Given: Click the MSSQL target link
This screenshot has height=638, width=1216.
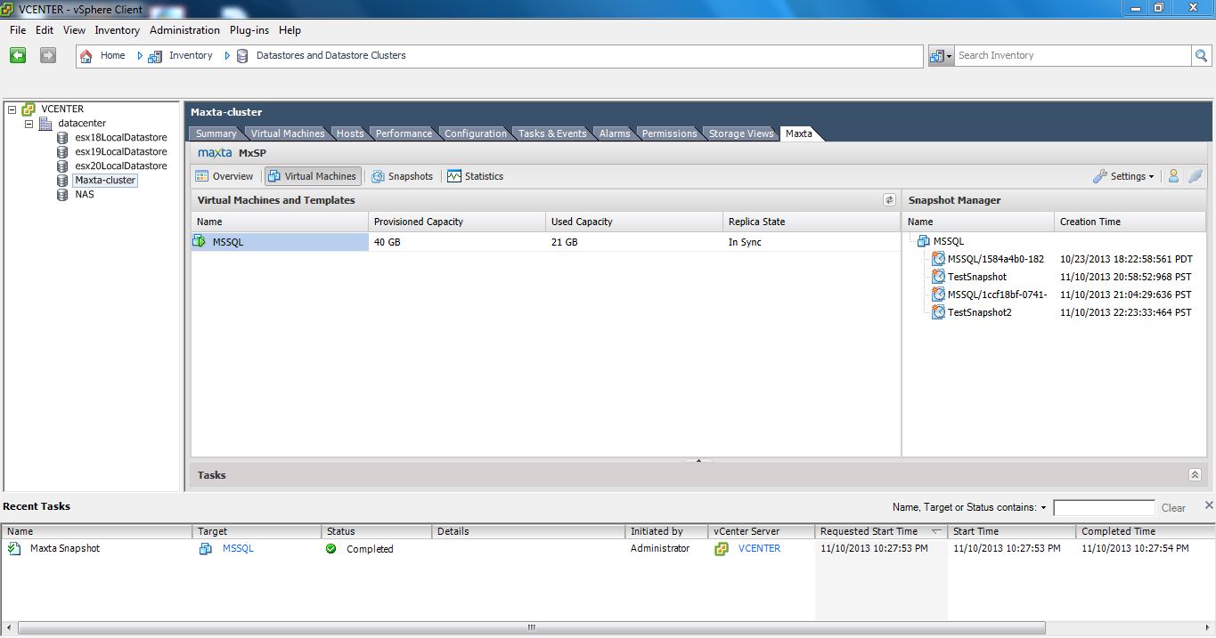Looking at the screenshot, I should tap(238, 549).
